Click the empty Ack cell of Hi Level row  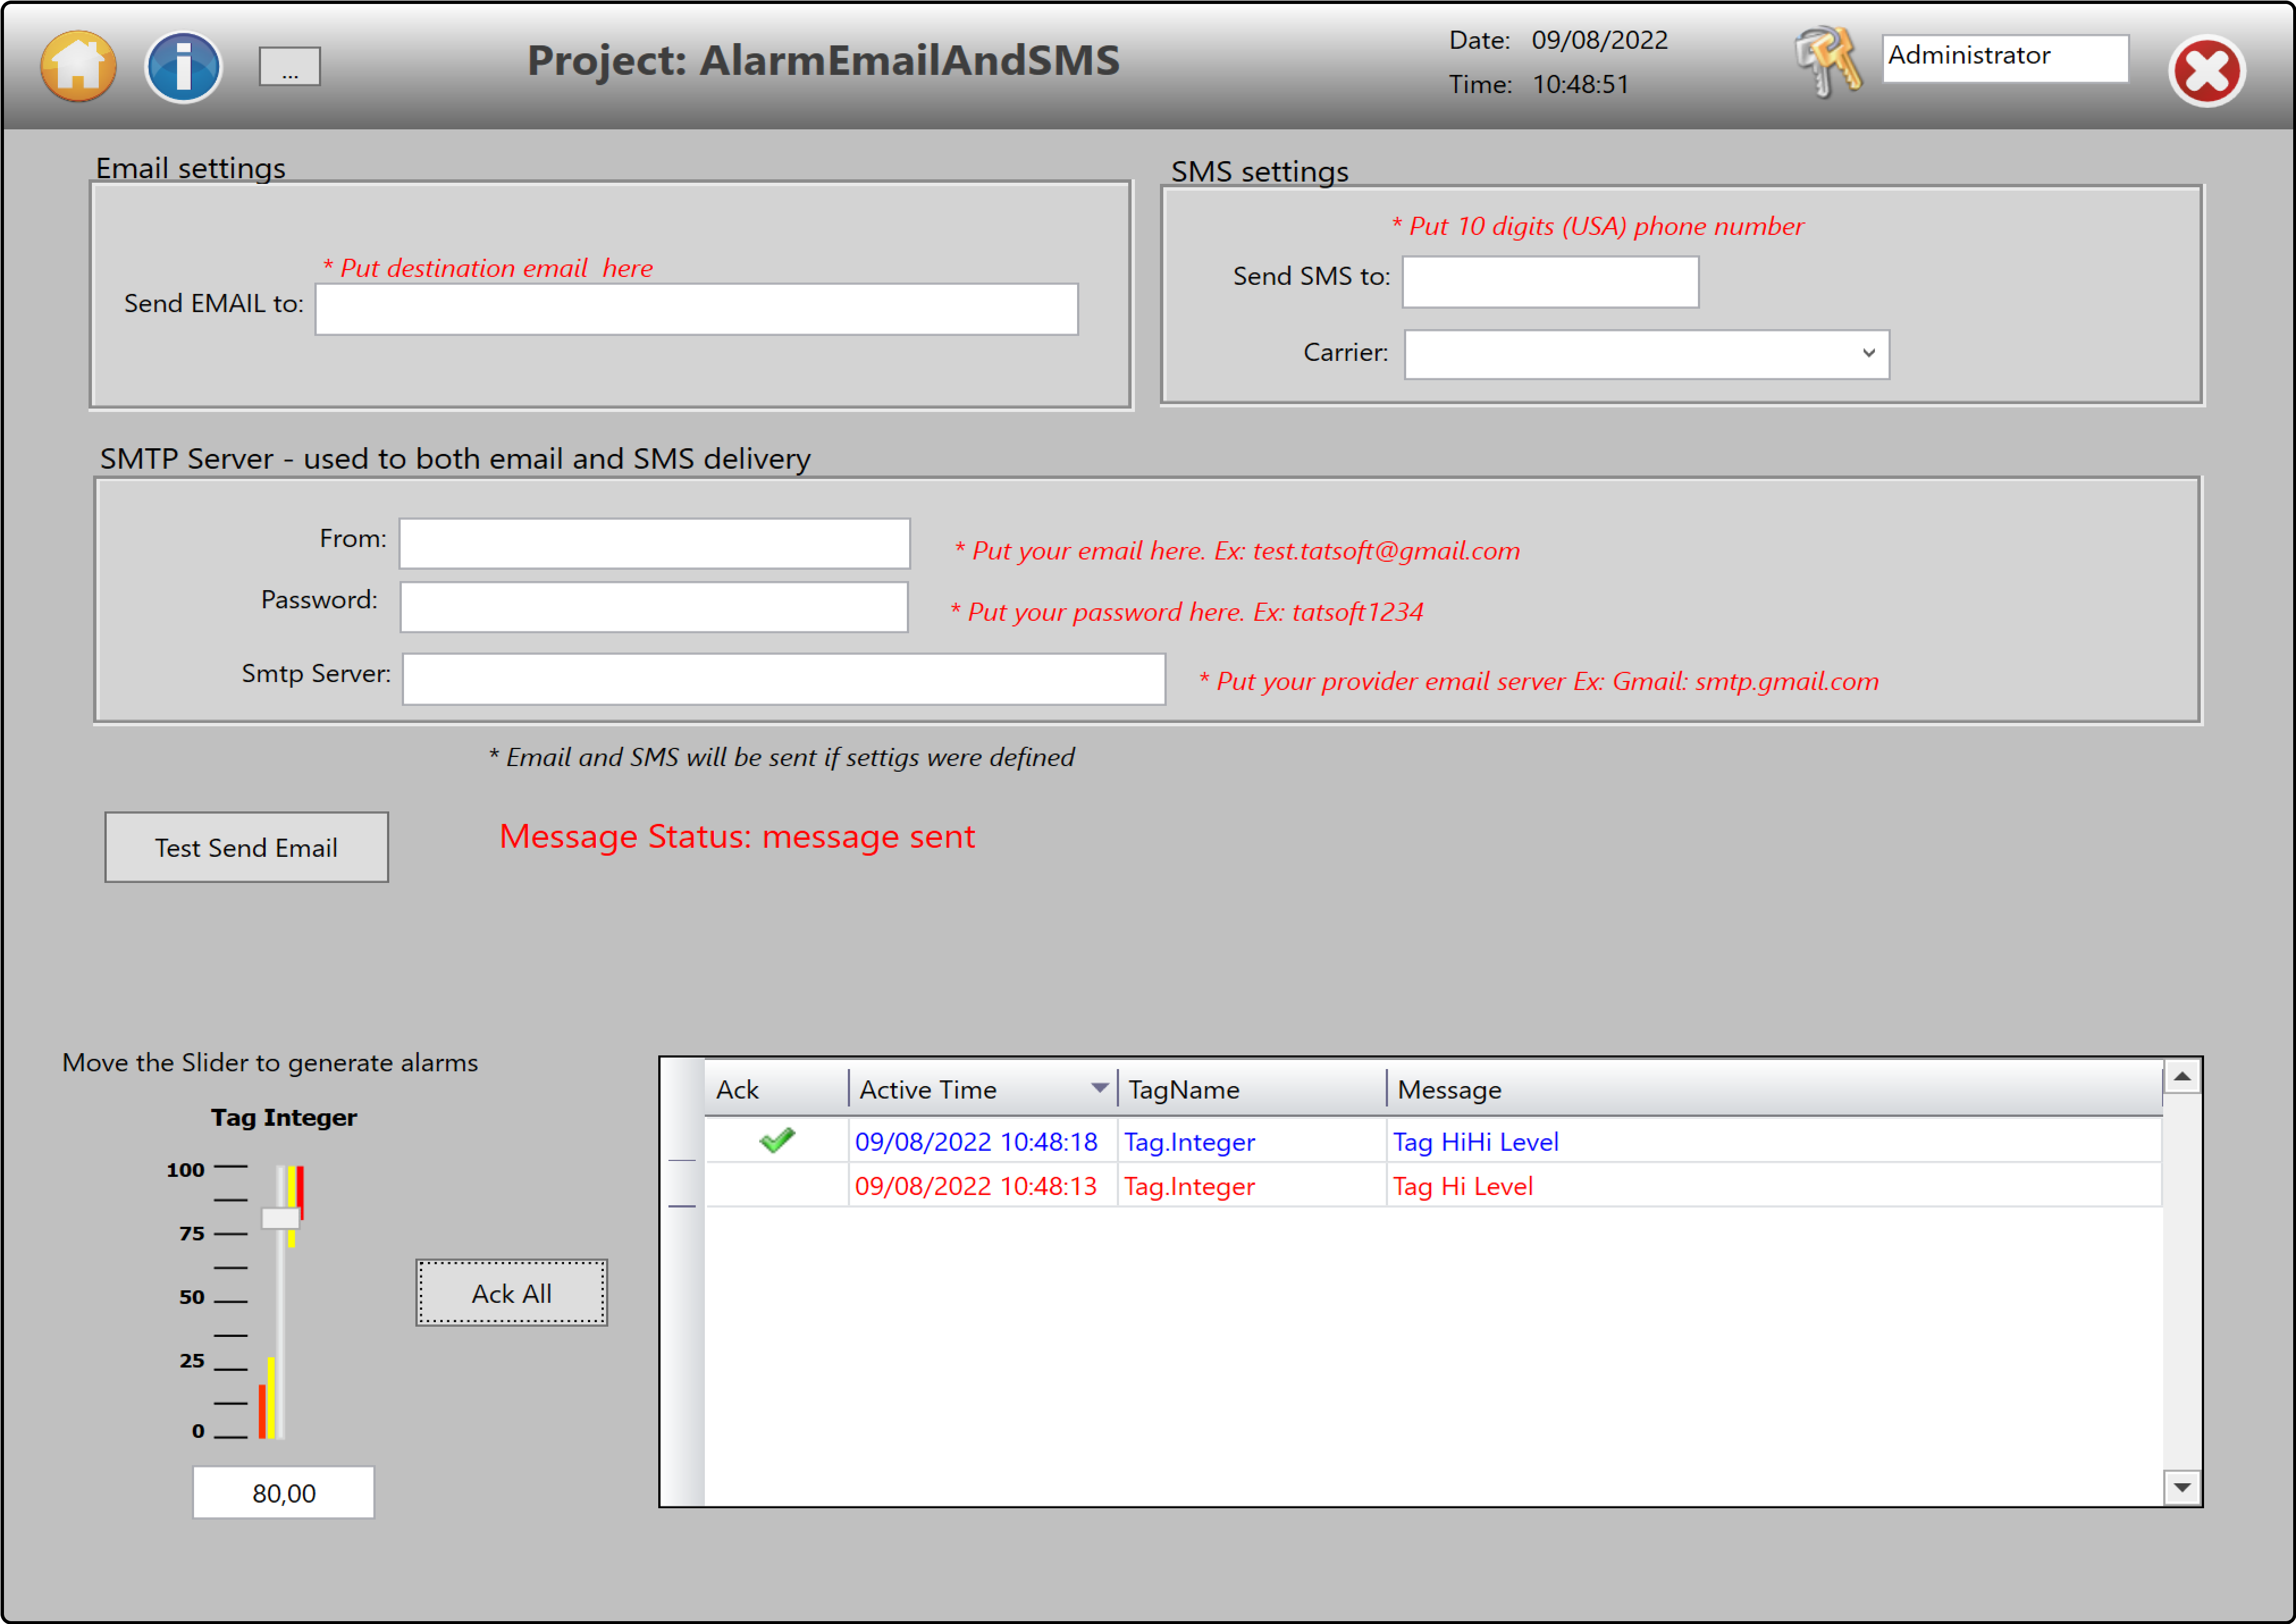777,1186
